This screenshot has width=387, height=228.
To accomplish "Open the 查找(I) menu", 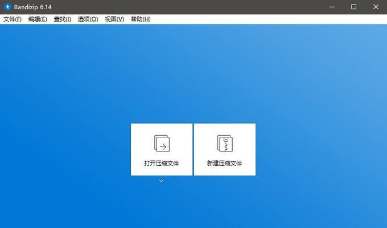I will (63, 19).
